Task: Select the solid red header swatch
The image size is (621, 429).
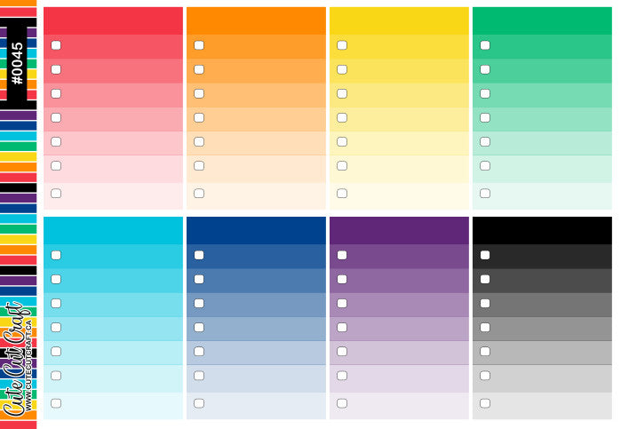Action: (x=113, y=20)
